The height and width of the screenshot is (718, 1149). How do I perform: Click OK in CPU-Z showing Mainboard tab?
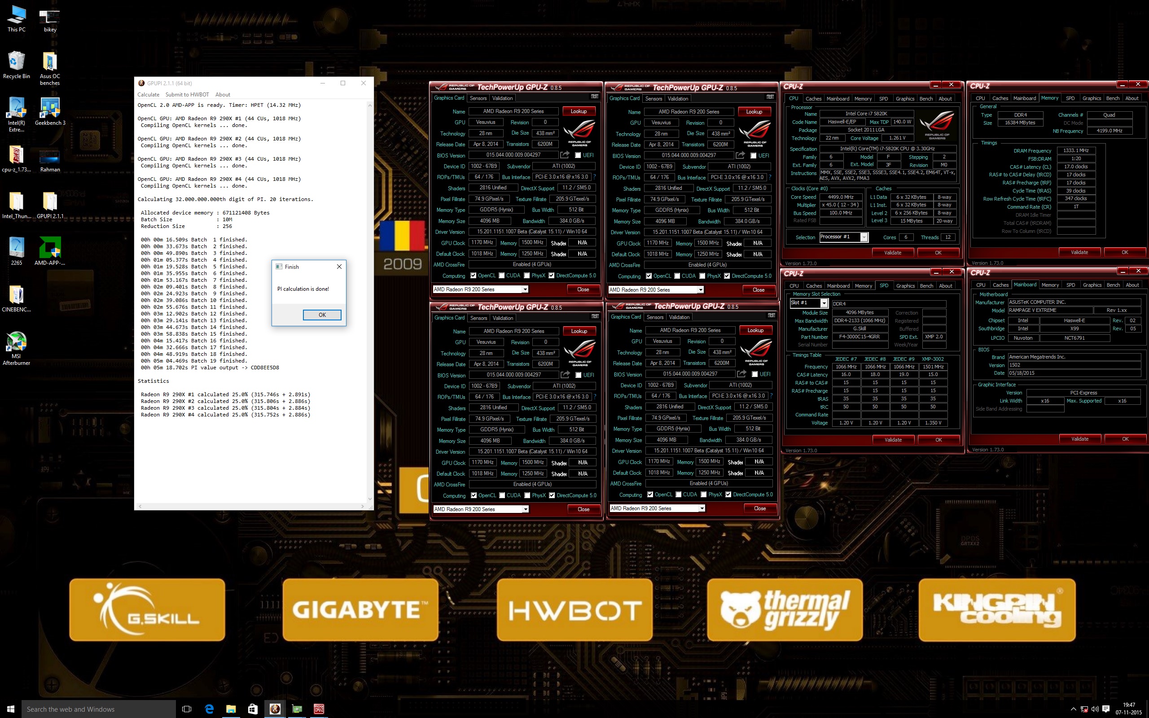click(x=1125, y=439)
